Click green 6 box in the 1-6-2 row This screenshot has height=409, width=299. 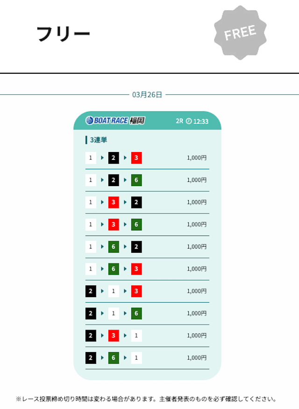114,247
